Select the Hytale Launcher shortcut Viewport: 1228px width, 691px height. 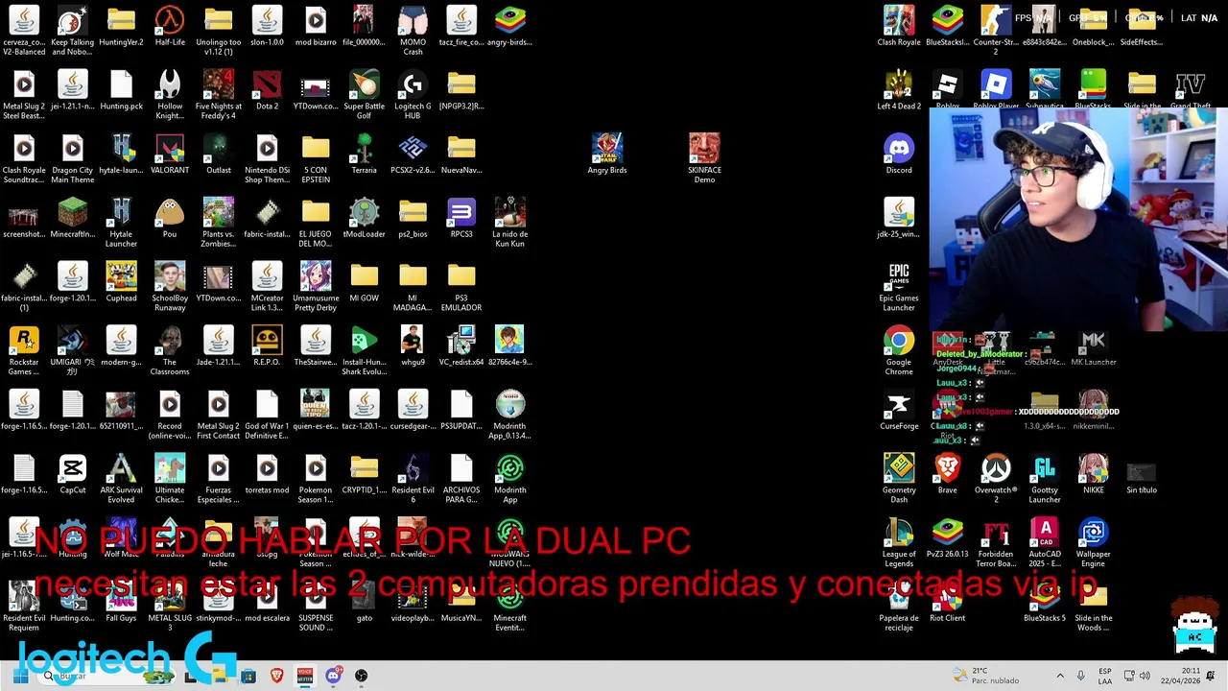point(121,224)
